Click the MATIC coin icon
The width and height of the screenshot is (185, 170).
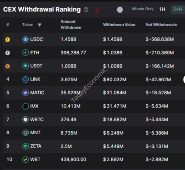click(x=26, y=93)
